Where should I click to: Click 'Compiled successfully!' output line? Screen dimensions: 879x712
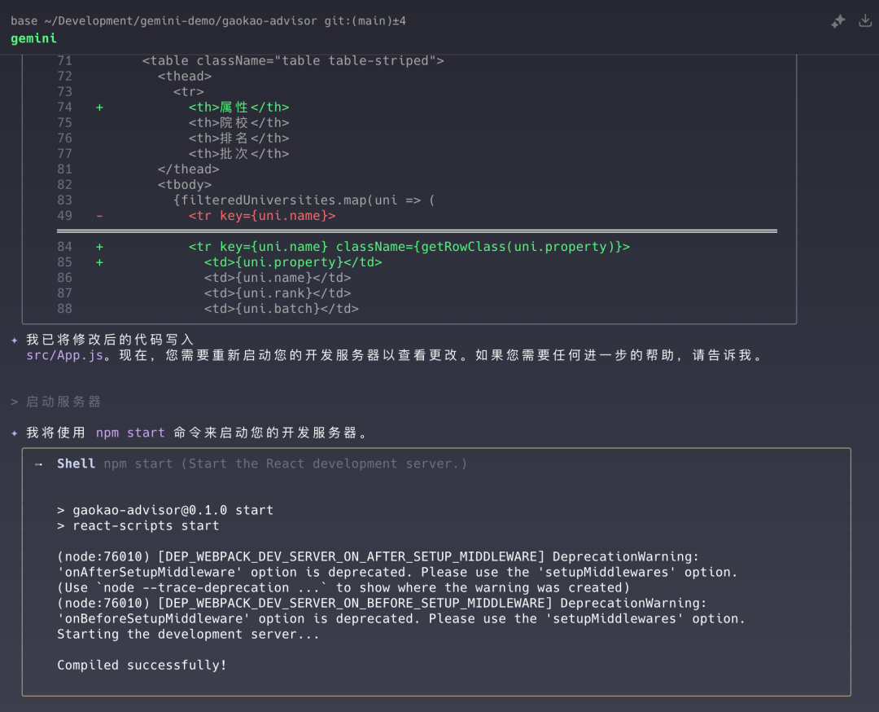[x=142, y=666]
